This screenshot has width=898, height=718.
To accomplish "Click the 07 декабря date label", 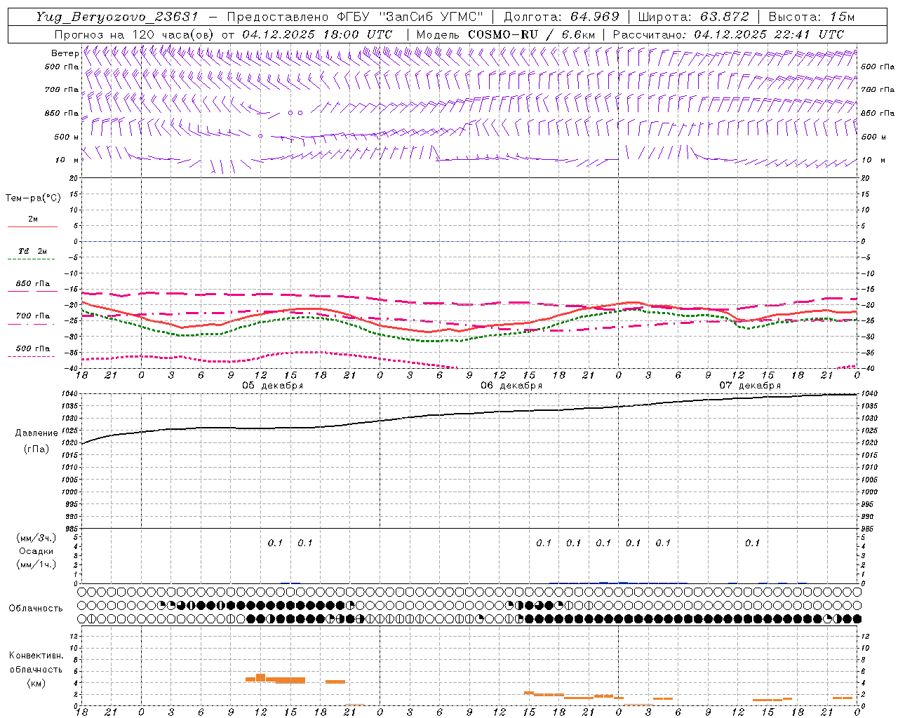I will coord(749,385).
